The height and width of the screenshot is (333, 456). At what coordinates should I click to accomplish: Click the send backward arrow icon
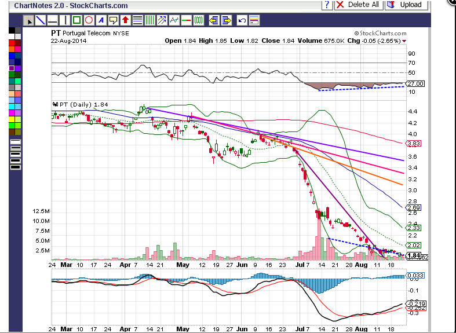(214, 20)
